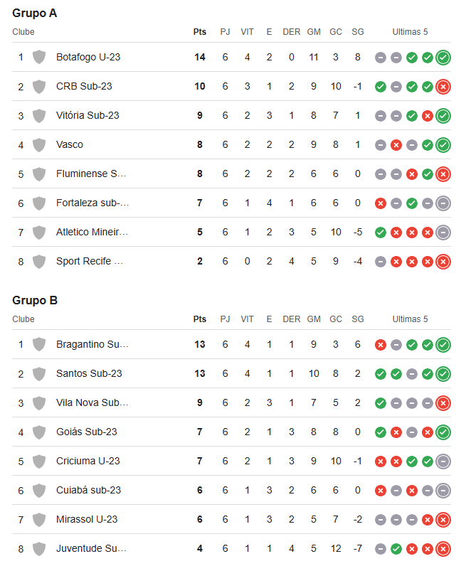Click SG column header in Grupo B

[357, 319]
